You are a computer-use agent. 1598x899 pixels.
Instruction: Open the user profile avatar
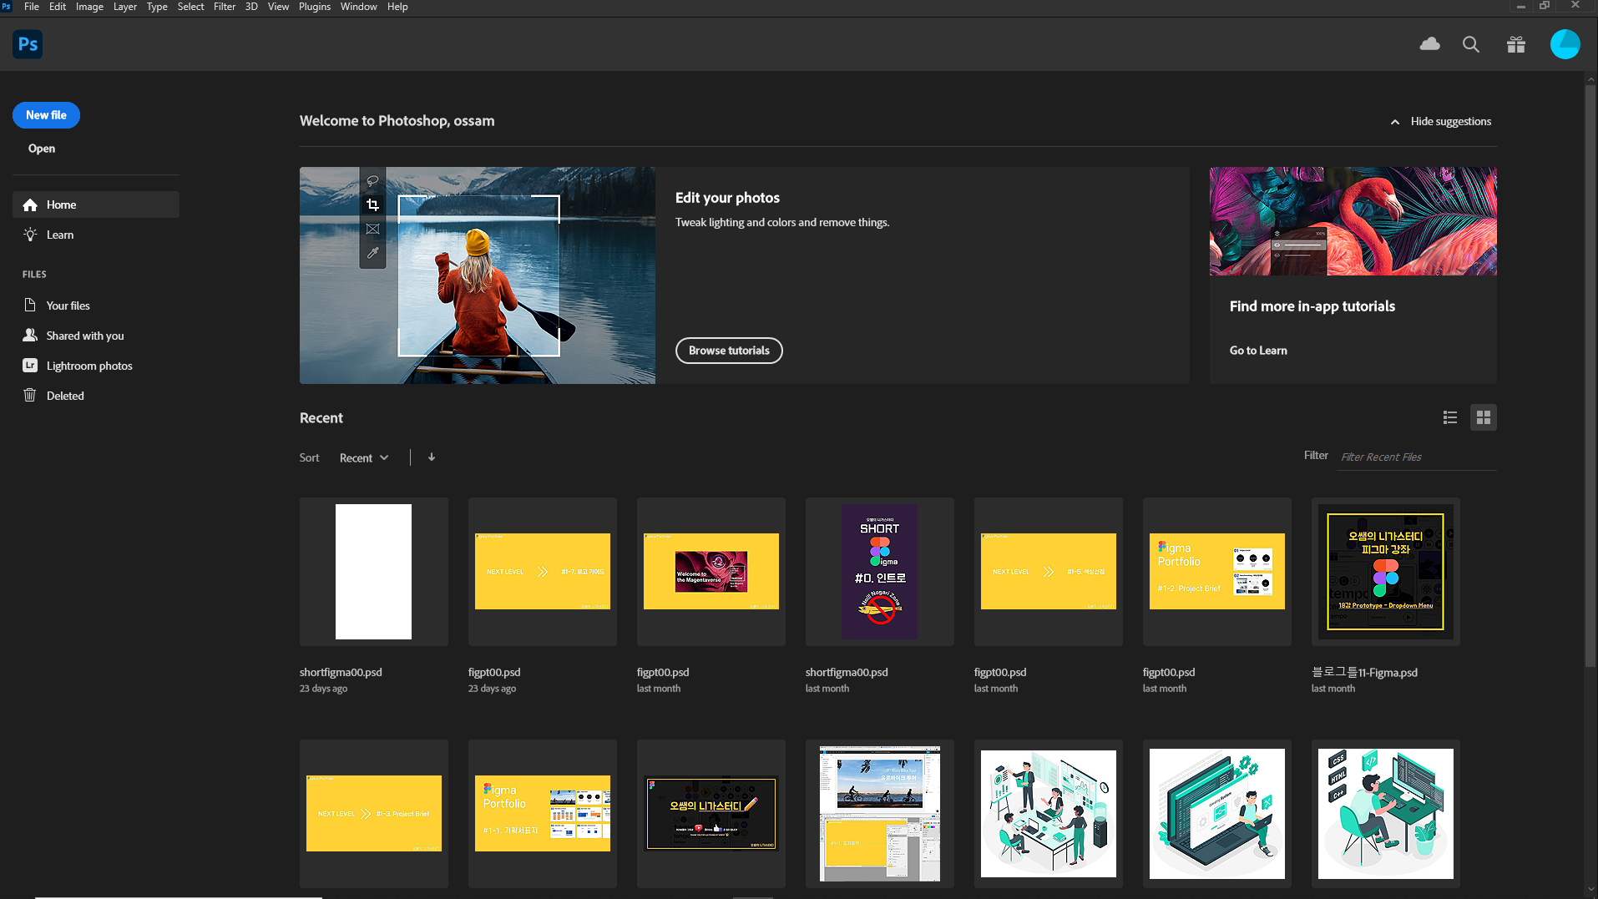[x=1565, y=44]
